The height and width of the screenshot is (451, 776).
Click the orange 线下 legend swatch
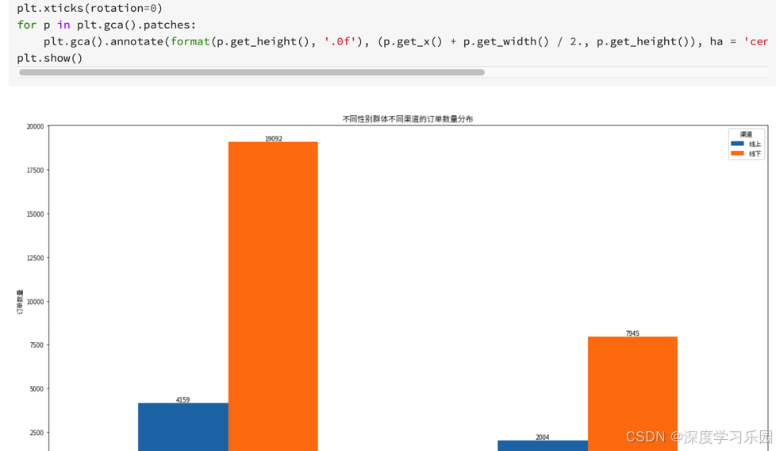[737, 153]
